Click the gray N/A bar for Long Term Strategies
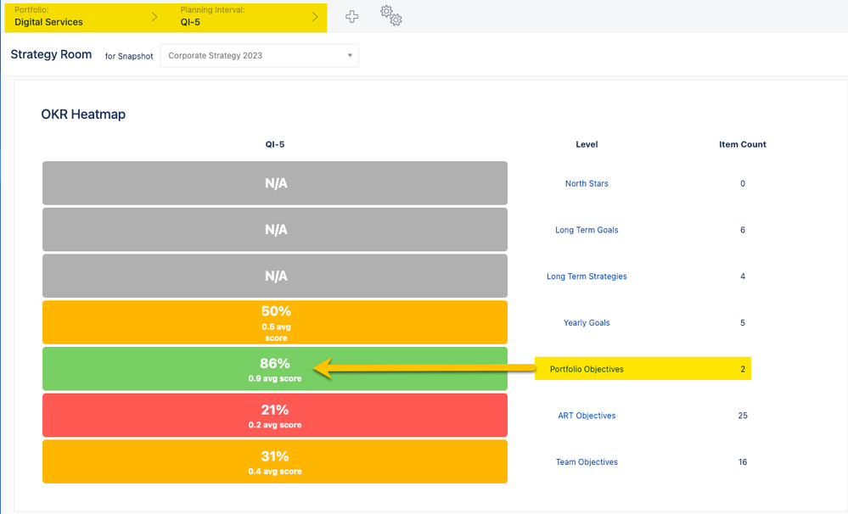Viewport: 848px width, 514px height. [275, 277]
